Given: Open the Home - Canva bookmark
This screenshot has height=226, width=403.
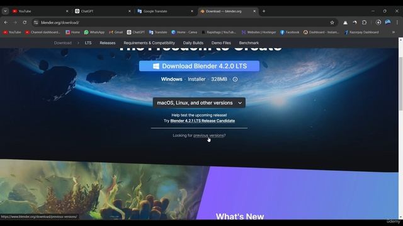Looking at the screenshot, I should point(184,32).
